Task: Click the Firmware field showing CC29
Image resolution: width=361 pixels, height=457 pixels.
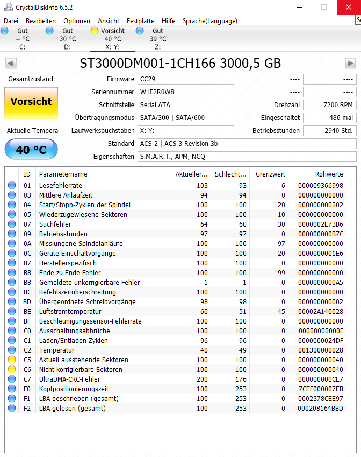Action: click(185, 79)
